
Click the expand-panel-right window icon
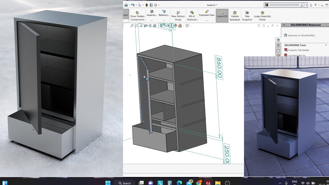(x=264, y=26)
